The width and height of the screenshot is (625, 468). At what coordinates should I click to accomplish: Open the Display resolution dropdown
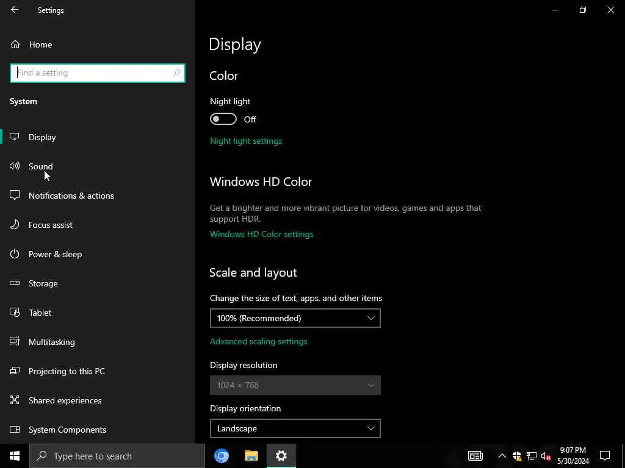295,385
